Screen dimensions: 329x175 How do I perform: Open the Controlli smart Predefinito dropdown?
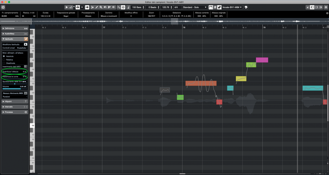click(x=22, y=48)
